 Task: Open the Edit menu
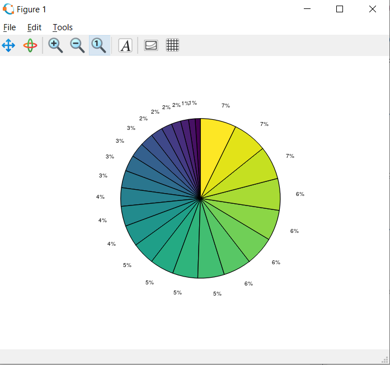point(34,27)
